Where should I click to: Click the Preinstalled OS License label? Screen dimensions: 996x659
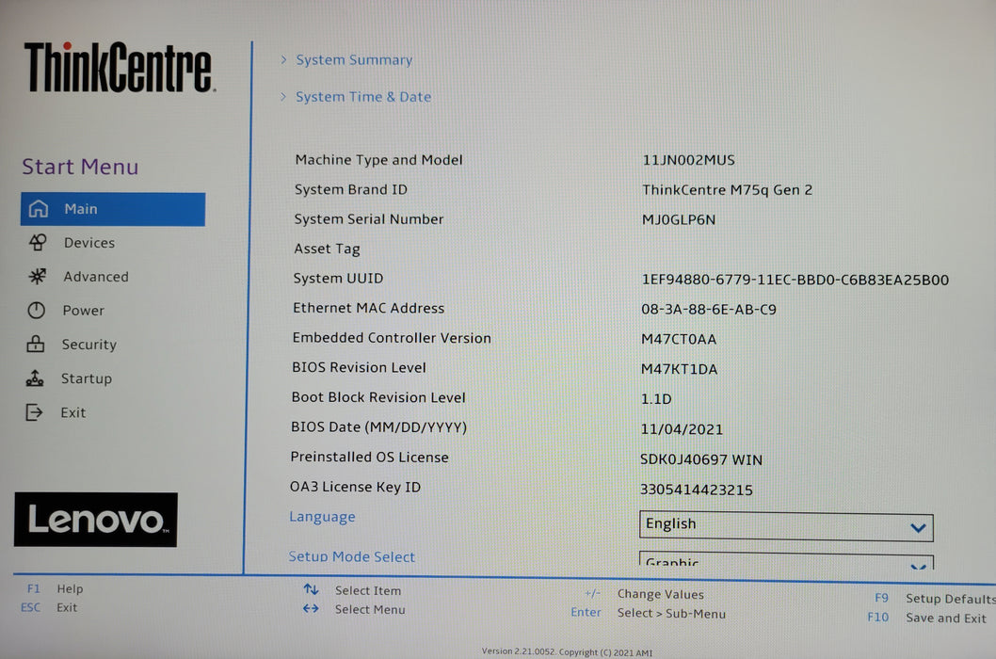[x=370, y=457]
